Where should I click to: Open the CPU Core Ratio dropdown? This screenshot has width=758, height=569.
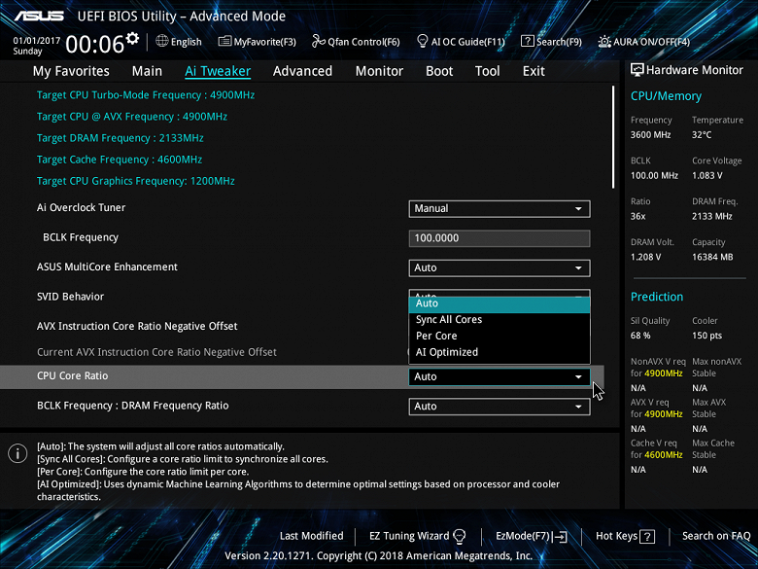pos(500,376)
